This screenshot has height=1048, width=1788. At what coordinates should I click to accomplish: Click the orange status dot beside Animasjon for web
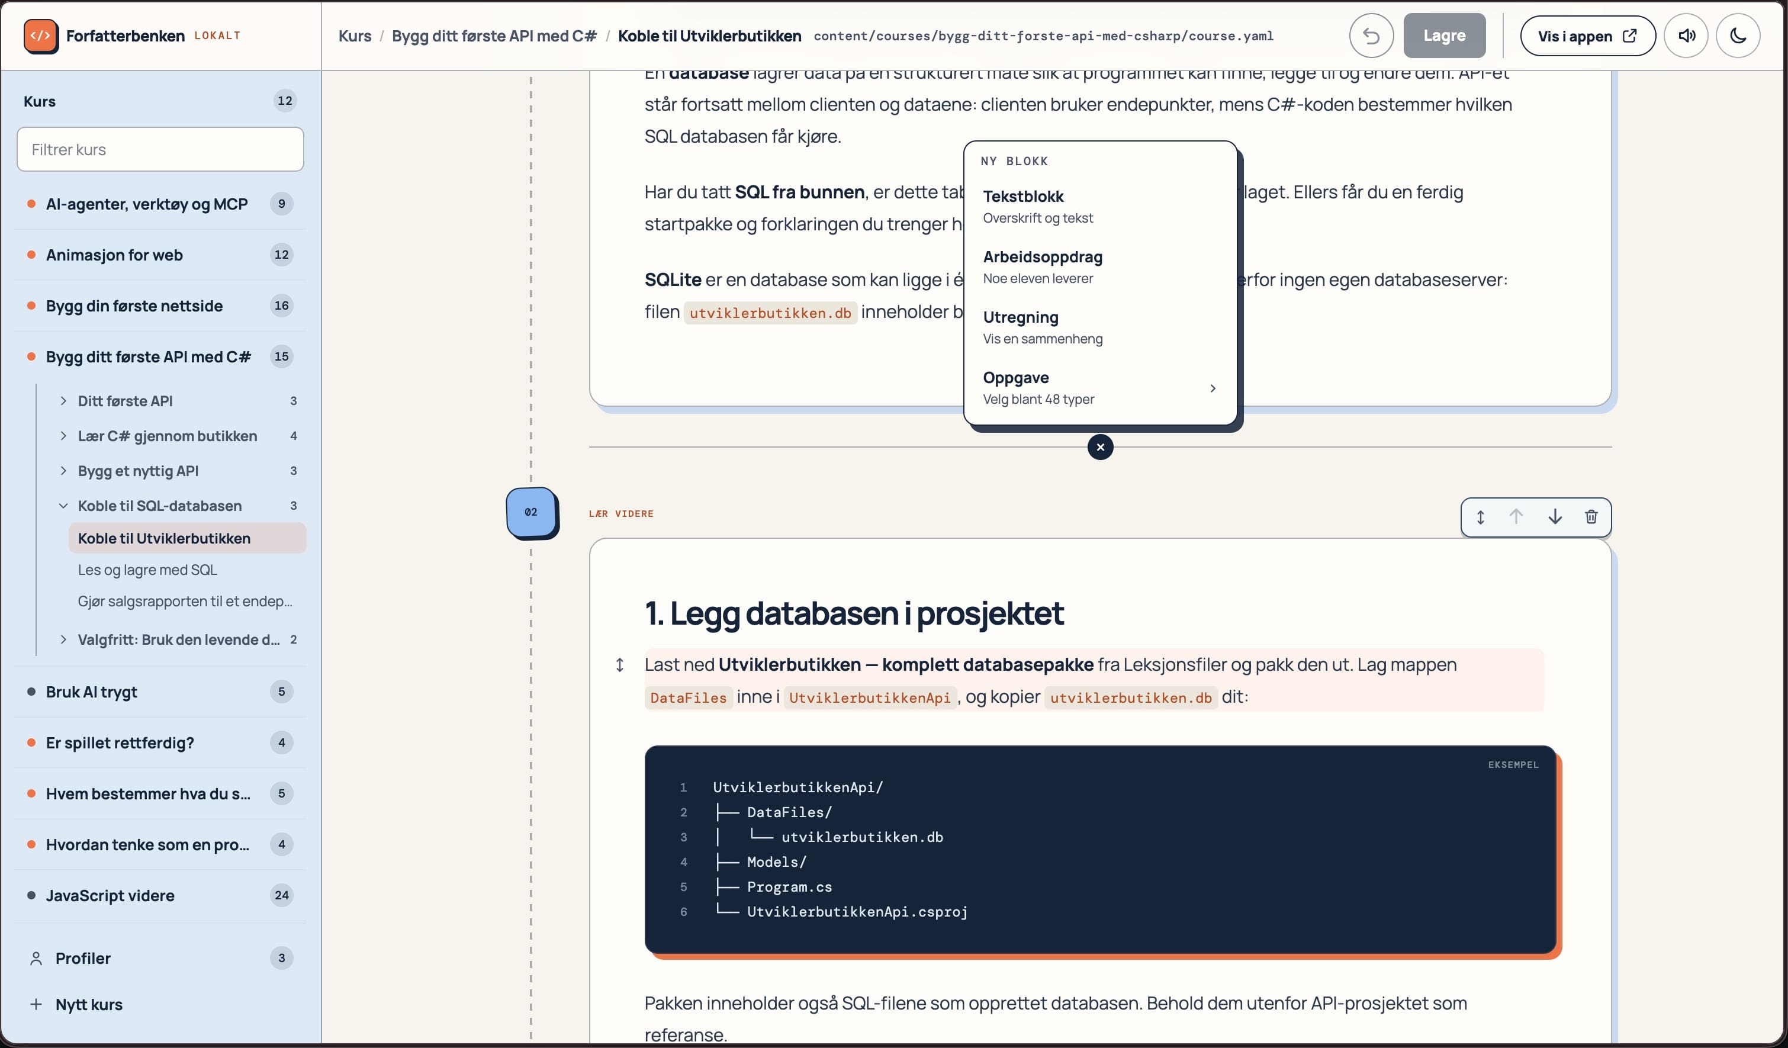[x=31, y=255]
